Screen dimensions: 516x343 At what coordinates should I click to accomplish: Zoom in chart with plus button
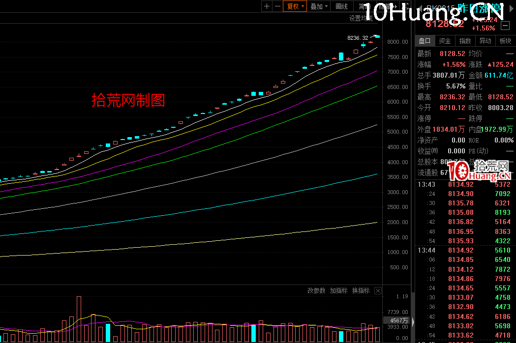[267, 6]
